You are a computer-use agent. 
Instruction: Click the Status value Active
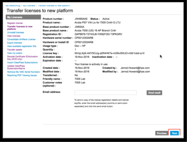(x=106, y=19)
